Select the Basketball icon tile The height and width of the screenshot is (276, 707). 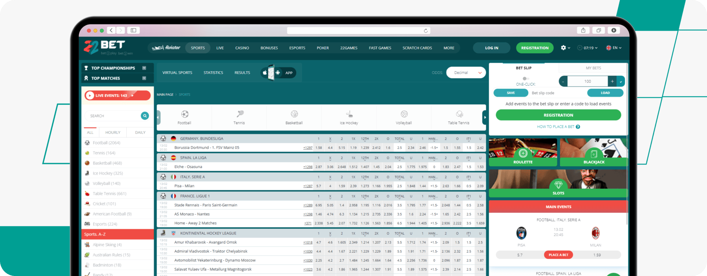(x=294, y=117)
